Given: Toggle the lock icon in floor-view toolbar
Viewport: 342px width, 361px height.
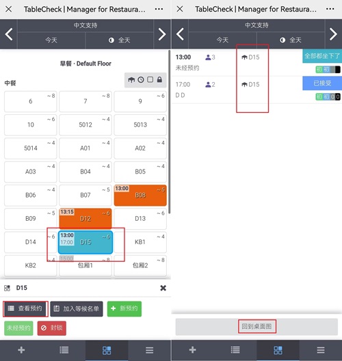Looking at the screenshot, I should pyautogui.click(x=159, y=80).
